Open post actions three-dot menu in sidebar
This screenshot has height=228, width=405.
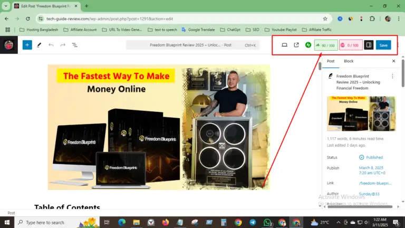(392, 76)
